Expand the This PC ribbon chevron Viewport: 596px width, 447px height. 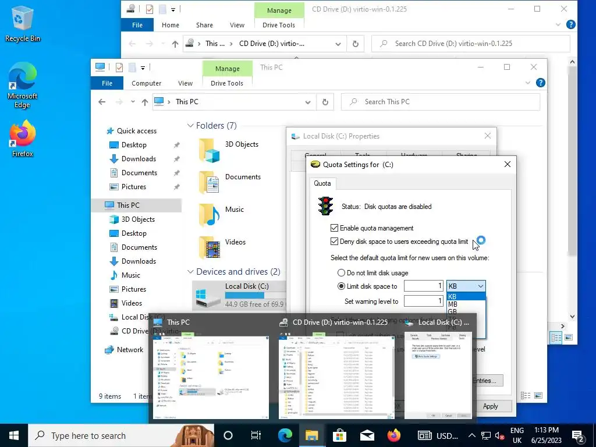pyautogui.click(x=527, y=83)
